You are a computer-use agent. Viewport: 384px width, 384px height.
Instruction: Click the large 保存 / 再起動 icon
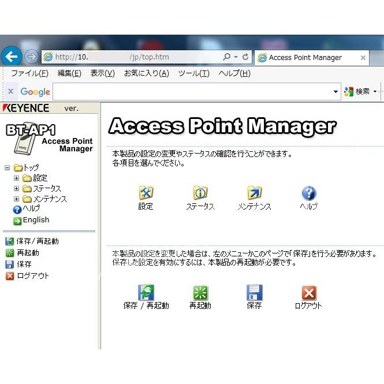coord(146,292)
